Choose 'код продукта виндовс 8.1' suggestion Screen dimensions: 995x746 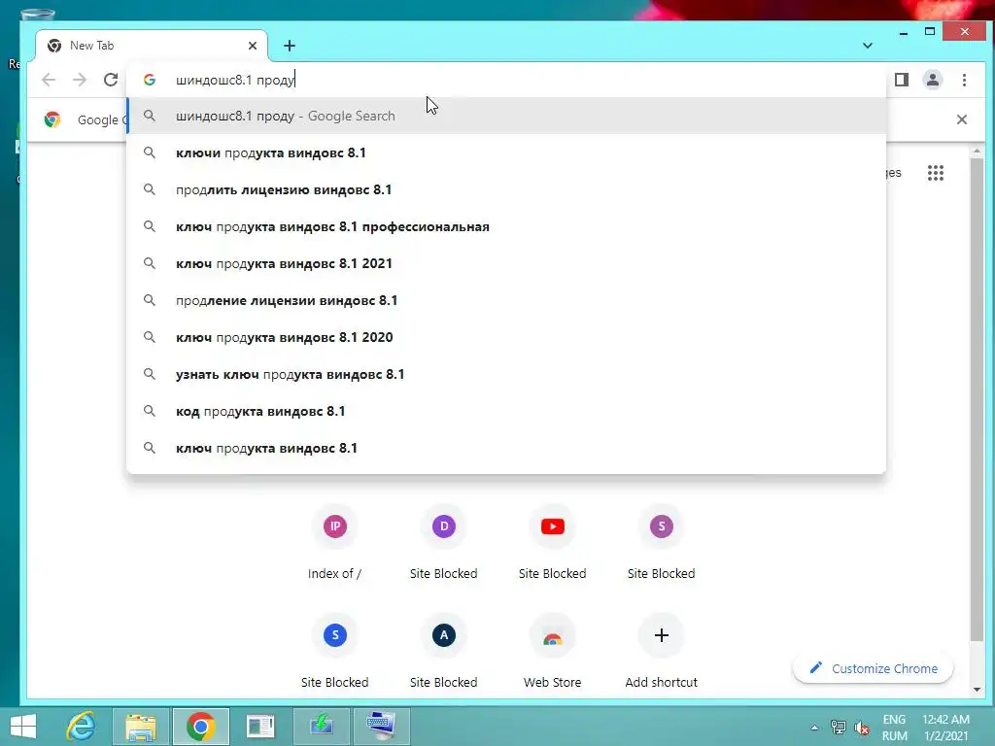point(506,411)
